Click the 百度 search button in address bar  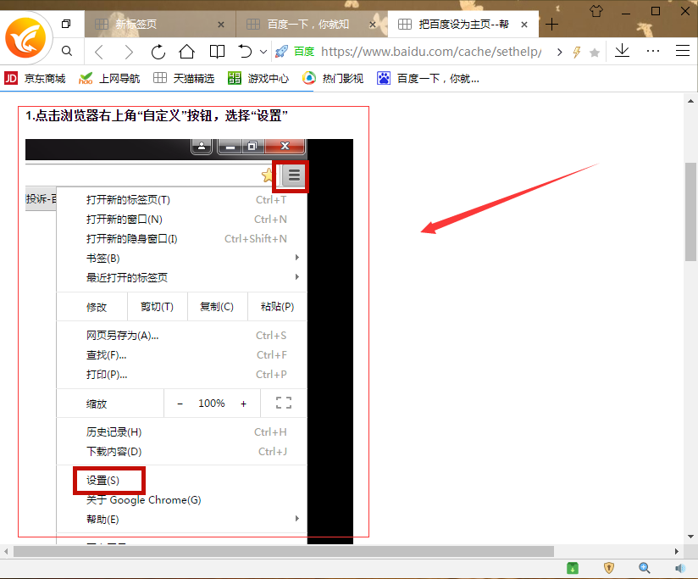click(302, 52)
